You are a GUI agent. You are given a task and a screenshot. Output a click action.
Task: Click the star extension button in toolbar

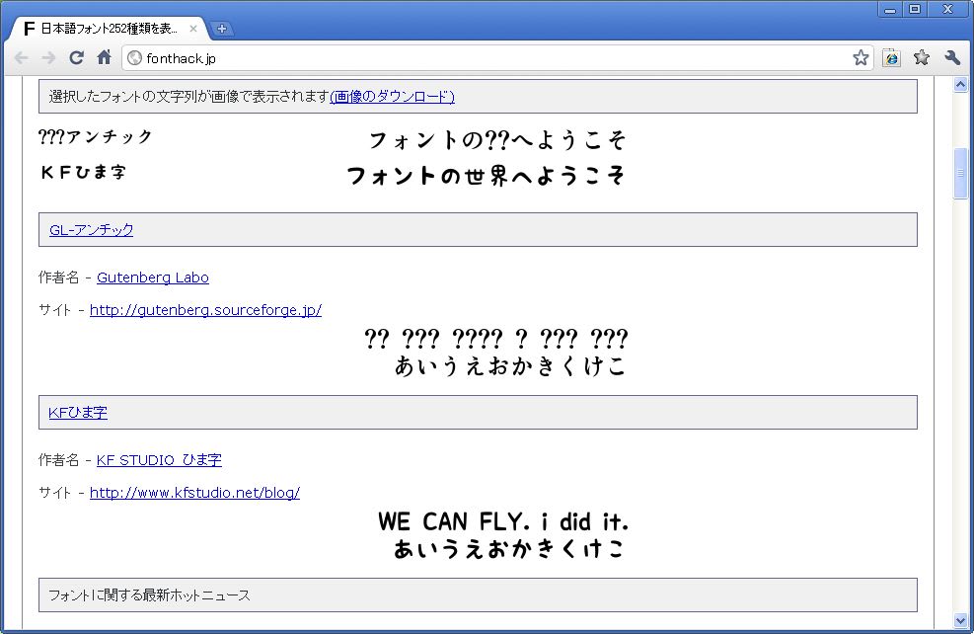pos(922,58)
